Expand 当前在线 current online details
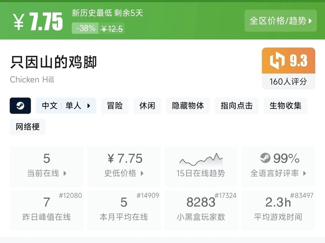This screenshot has height=243, width=325. pyautogui.click(x=47, y=173)
